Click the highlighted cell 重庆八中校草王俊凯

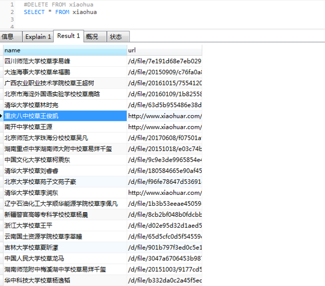coord(65,116)
